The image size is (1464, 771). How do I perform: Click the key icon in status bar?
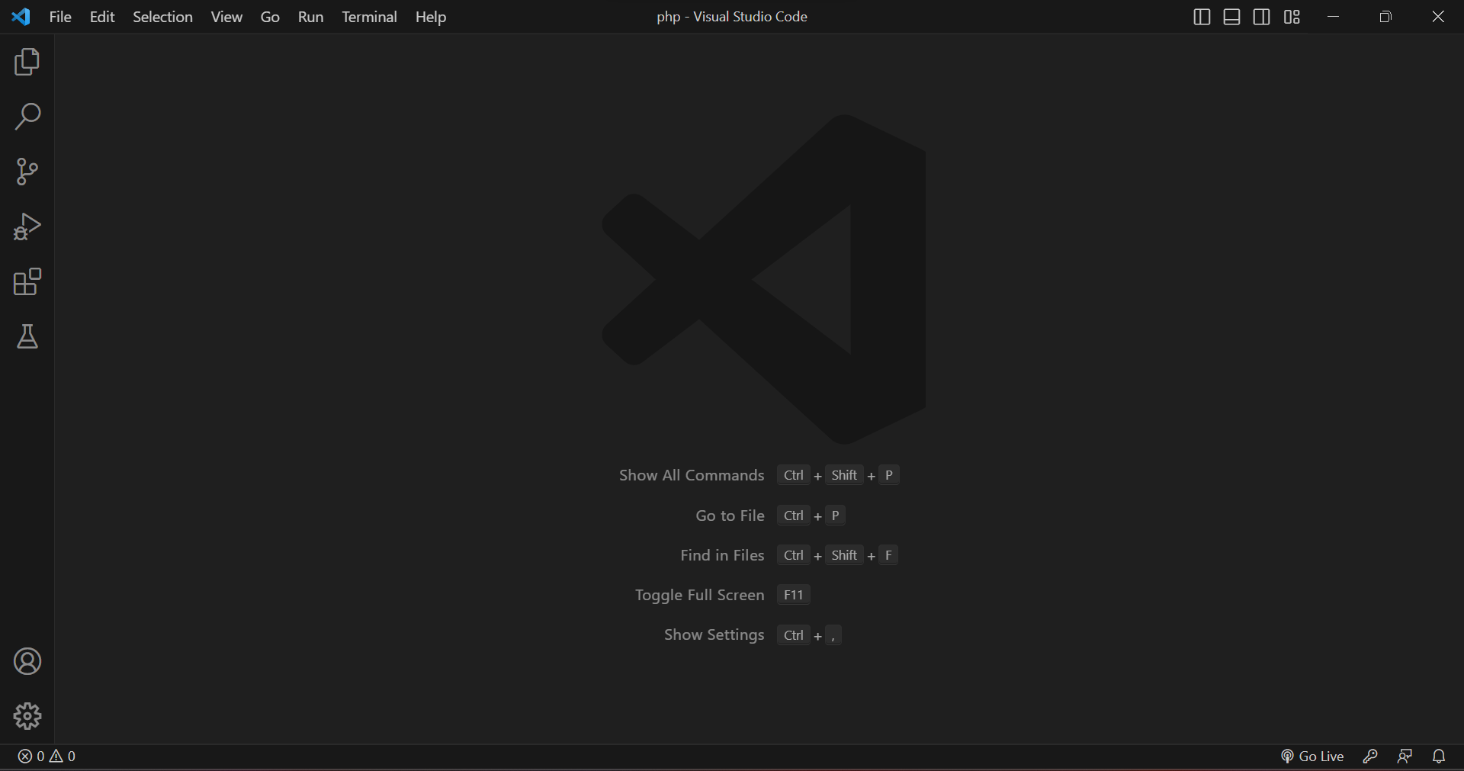click(x=1370, y=756)
